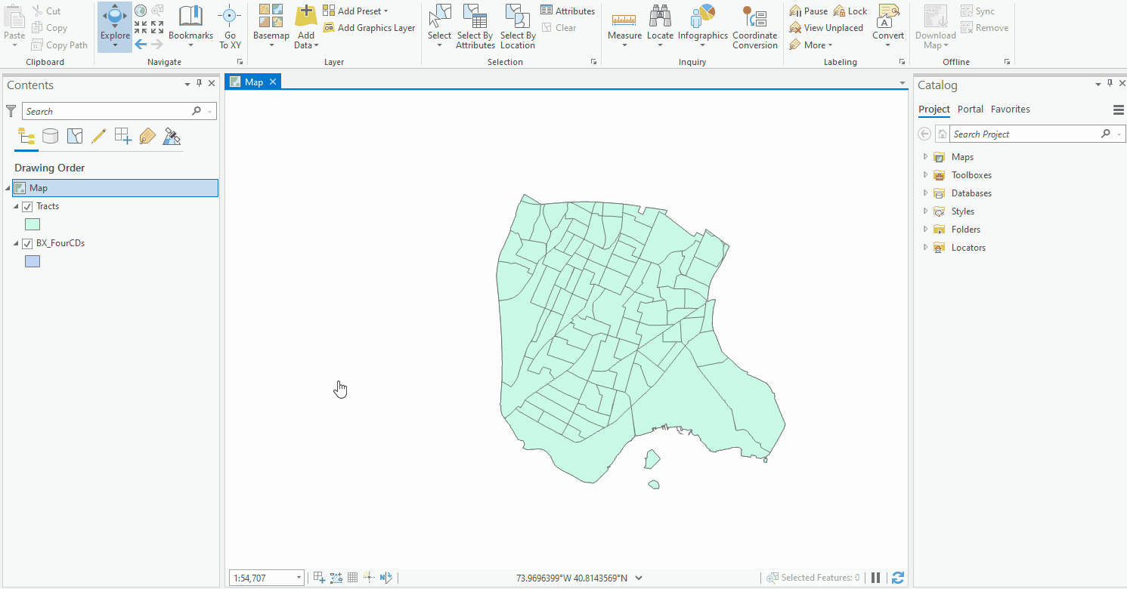Close the Map view tab
1127x589 pixels.
point(273,82)
